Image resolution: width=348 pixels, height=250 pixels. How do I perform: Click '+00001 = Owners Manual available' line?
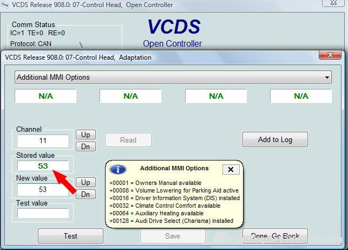tap(155, 183)
